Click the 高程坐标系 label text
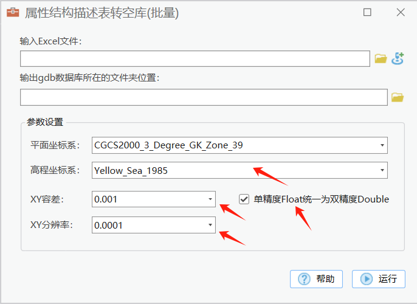The width and height of the screenshot is (417, 304). click(55, 170)
